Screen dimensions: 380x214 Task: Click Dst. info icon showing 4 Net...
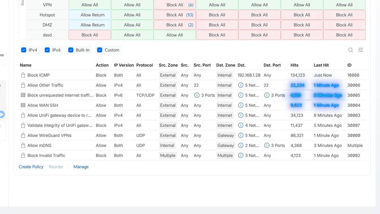241,125
